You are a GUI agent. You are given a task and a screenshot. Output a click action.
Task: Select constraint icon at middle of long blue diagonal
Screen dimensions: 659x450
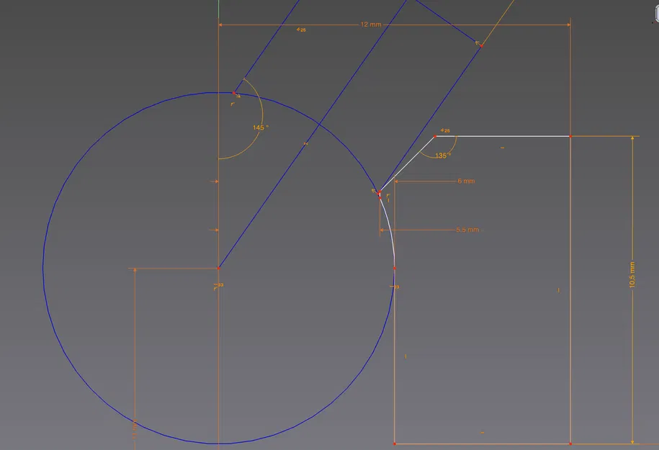(306, 144)
